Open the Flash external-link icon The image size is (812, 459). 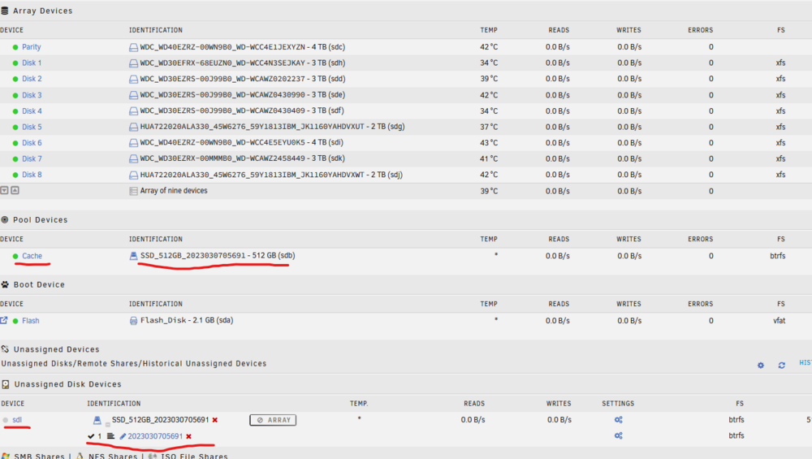pos(4,320)
